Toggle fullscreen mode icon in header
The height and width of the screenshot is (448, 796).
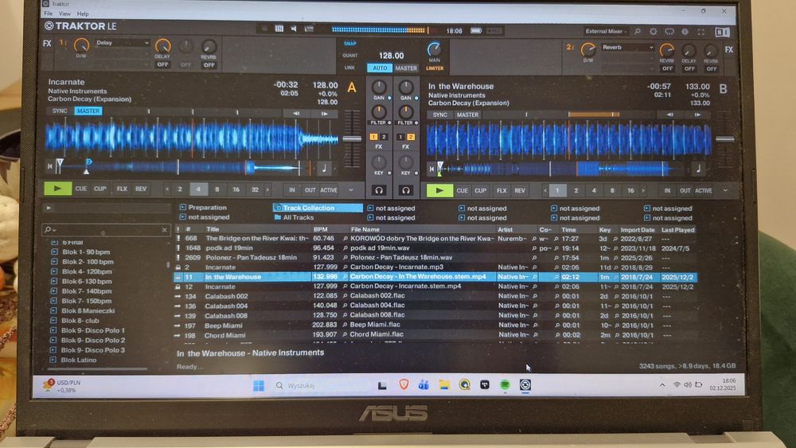701,32
